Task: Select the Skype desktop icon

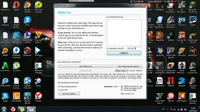Action: click(x=5, y=97)
